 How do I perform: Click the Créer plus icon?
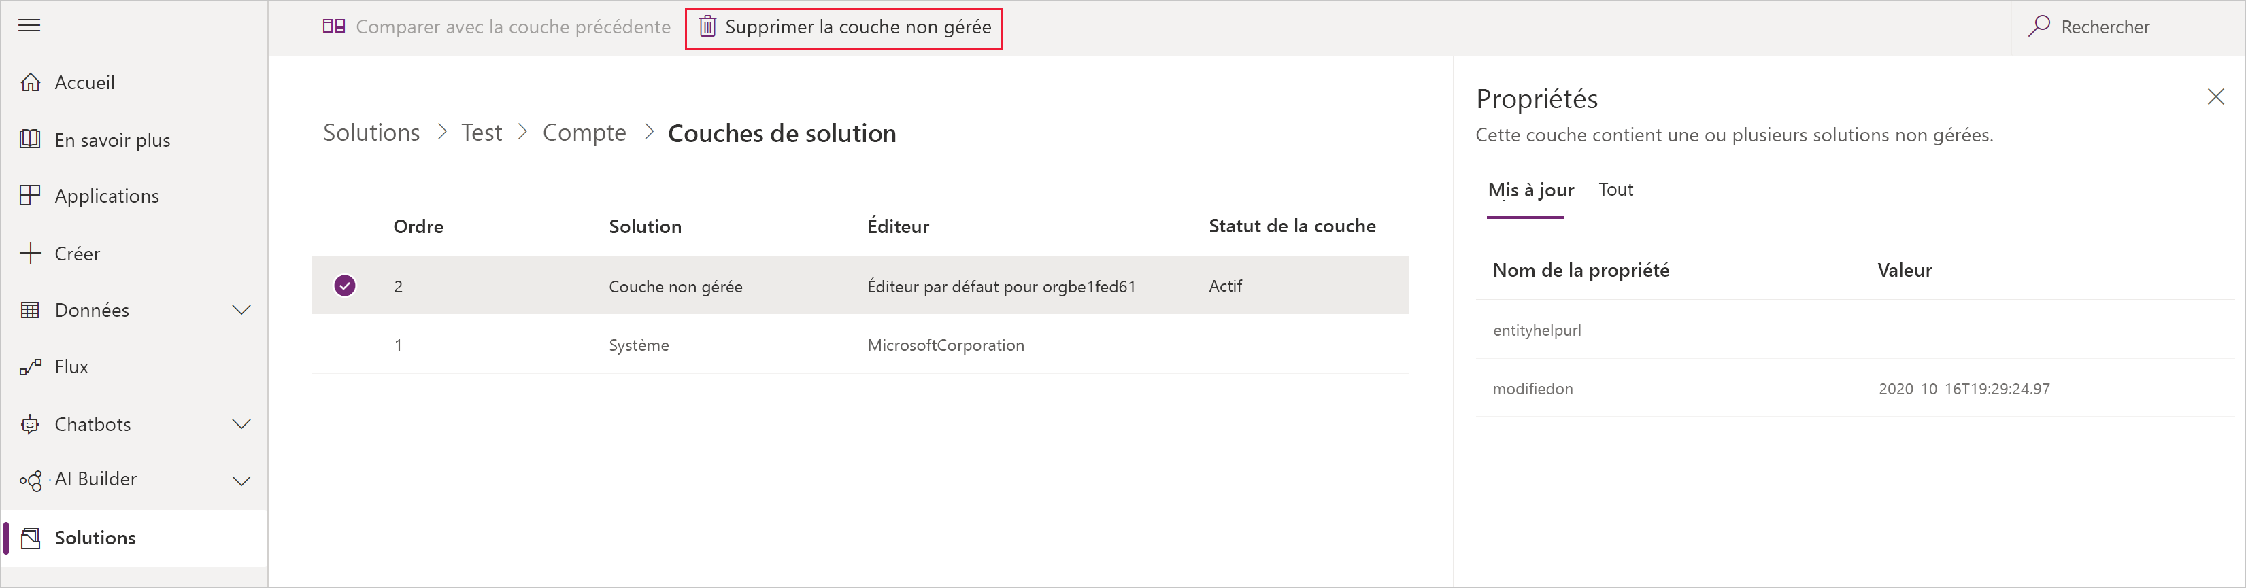point(31,253)
